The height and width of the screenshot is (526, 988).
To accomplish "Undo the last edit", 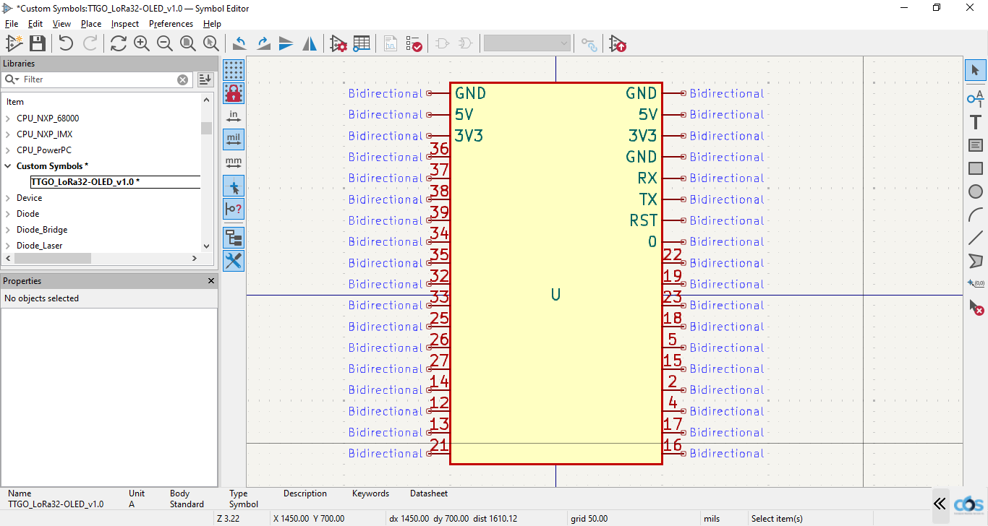I will click(66, 43).
